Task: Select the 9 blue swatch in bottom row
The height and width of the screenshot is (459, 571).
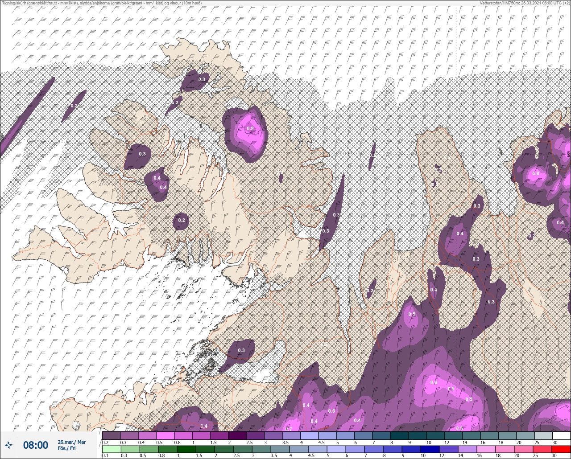Action: click(411, 449)
